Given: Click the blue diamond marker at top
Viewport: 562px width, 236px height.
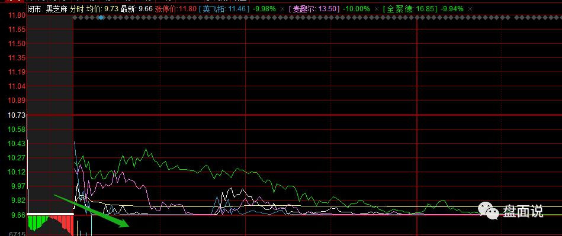Looking at the screenshot, I should pyautogui.click(x=101, y=18).
